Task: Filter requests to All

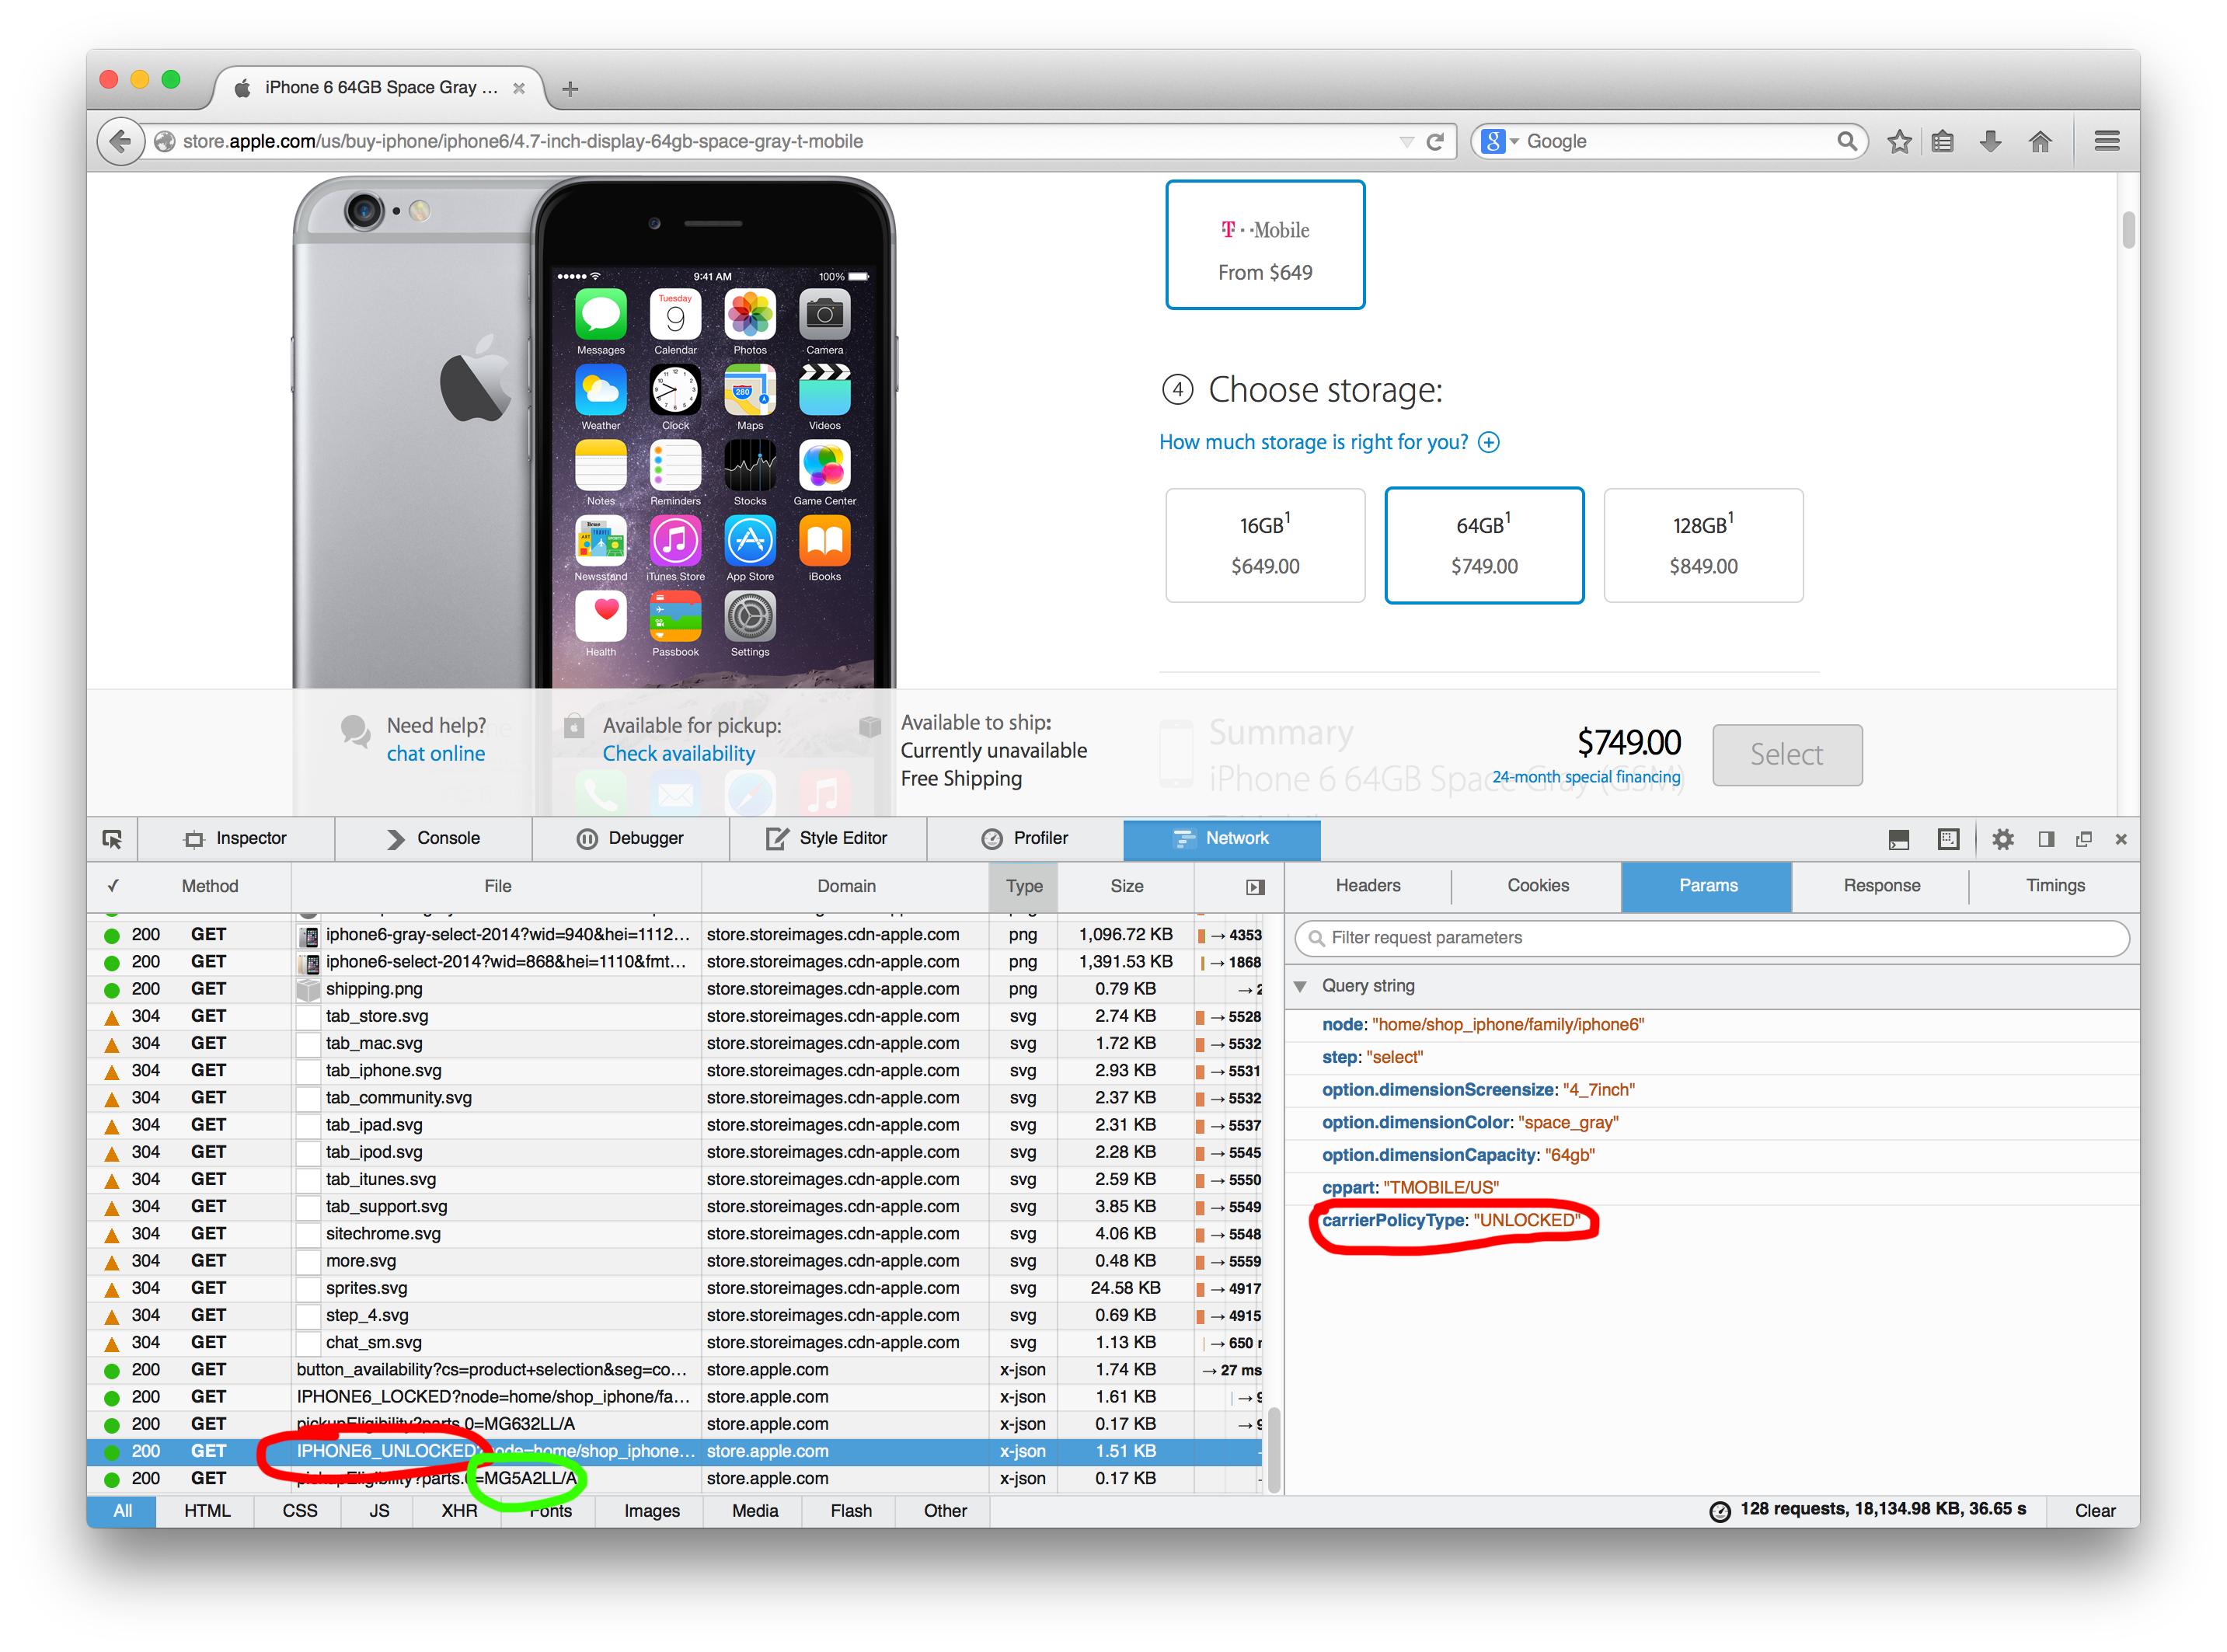Action: 122,1511
